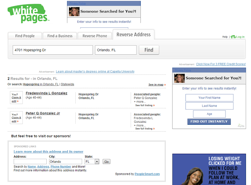Click the Name search link
The width and height of the screenshot is (251, 185).
click(32, 167)
